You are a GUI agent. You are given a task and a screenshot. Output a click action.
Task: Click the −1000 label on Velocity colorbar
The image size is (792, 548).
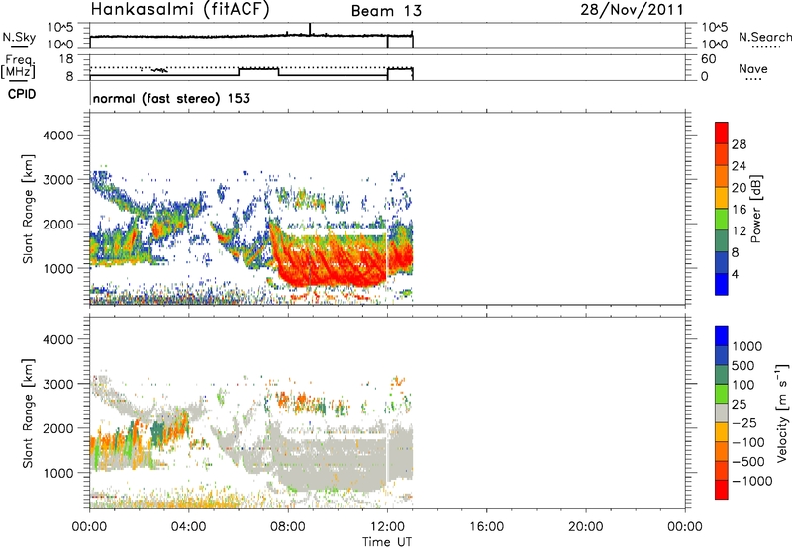(x=751, y=481)
